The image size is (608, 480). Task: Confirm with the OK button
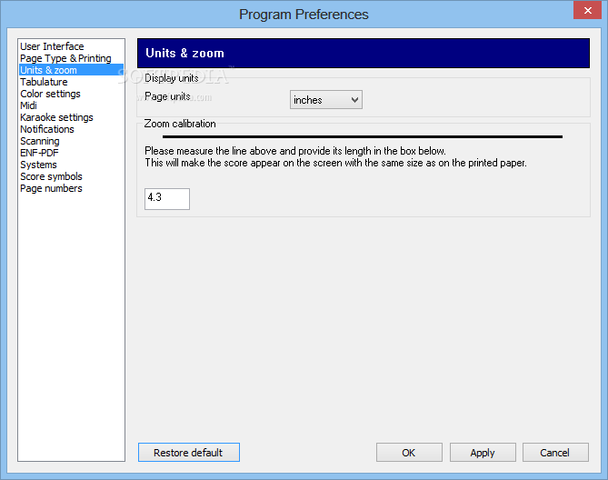(x=409, y=453)
